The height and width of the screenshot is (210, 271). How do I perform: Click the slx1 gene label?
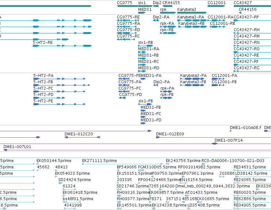click(142, 3)
